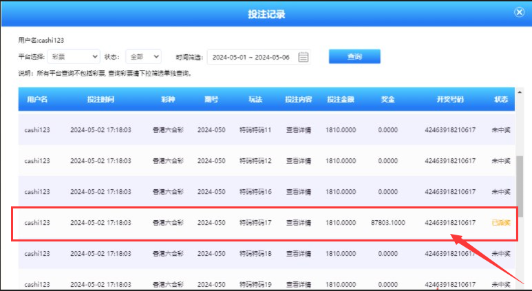Click the vertical scrollbar of the records table

point(520,186)
